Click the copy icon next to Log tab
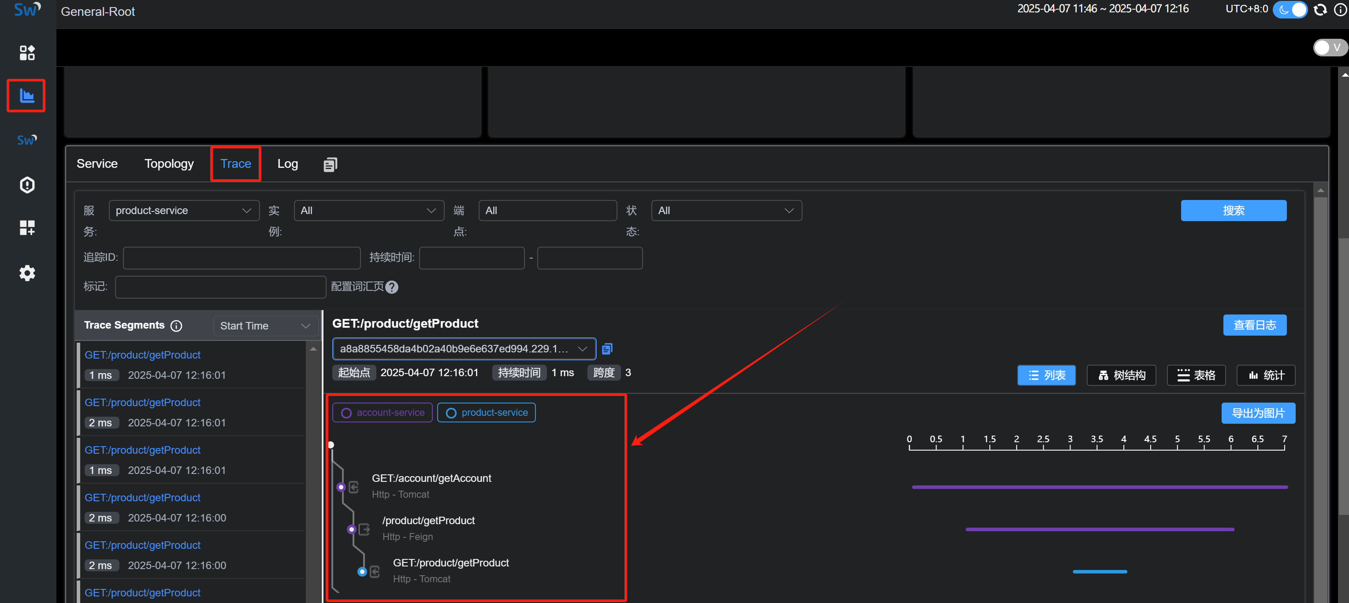 [x=331, y=164]
